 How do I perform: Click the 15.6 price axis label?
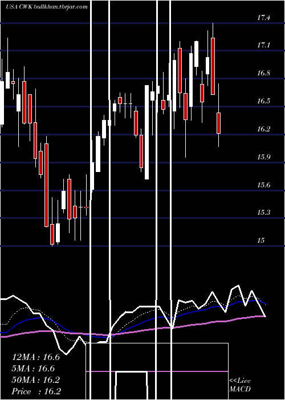click(263, 185)
